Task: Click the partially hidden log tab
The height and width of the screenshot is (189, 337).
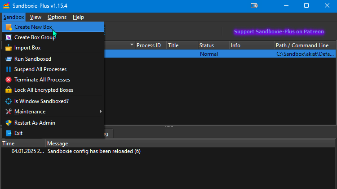Action: tap(109, 134)
